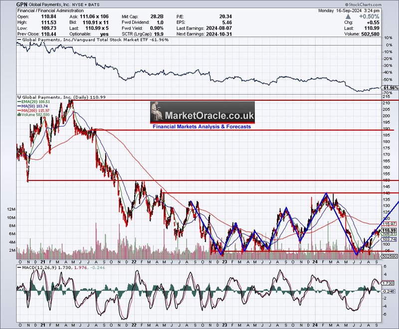Click the P/E value 20.34

pos(225,16)
